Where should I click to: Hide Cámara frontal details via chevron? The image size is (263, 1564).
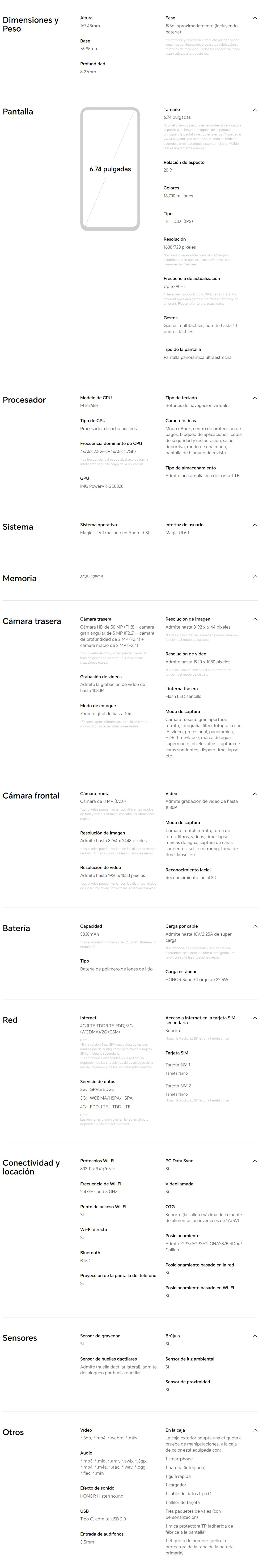click(x=255, y=794)
